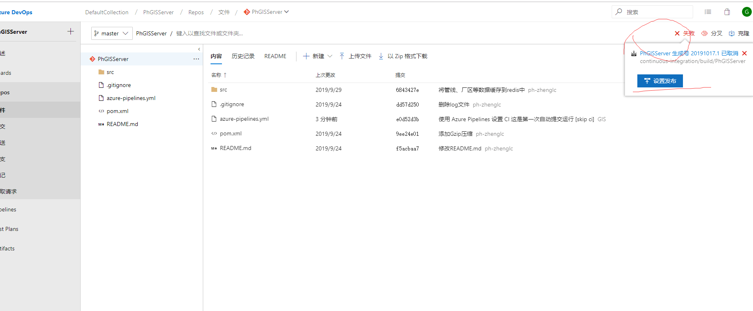The image size is (753, 311).
Task: Click the Fork repository button
Action: [712, 33]
